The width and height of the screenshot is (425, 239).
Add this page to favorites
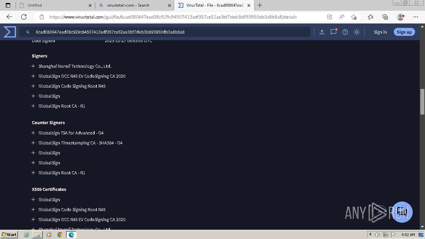[x=354, y=17]
